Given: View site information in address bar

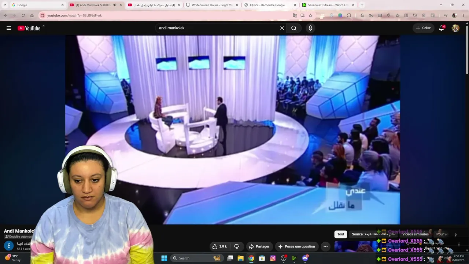Looking at the screenshot, I should coord(43,15).
